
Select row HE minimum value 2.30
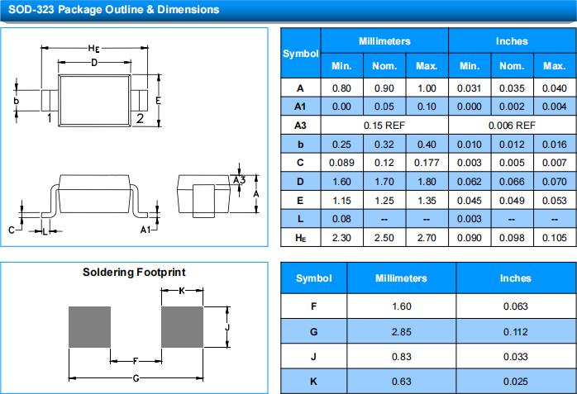[x=341, y=238]
